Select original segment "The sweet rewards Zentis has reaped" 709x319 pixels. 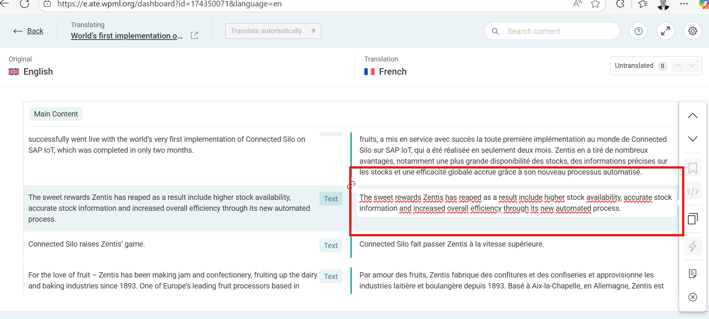[169, 208]
